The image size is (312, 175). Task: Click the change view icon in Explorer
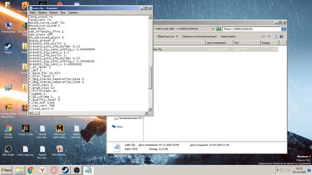263,36
